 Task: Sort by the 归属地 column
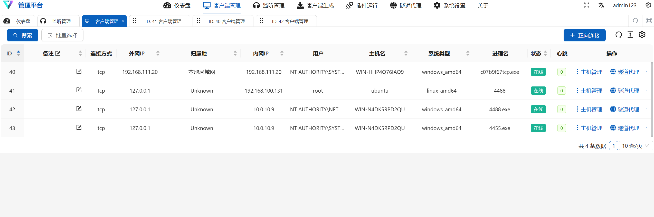click(235, 53)
